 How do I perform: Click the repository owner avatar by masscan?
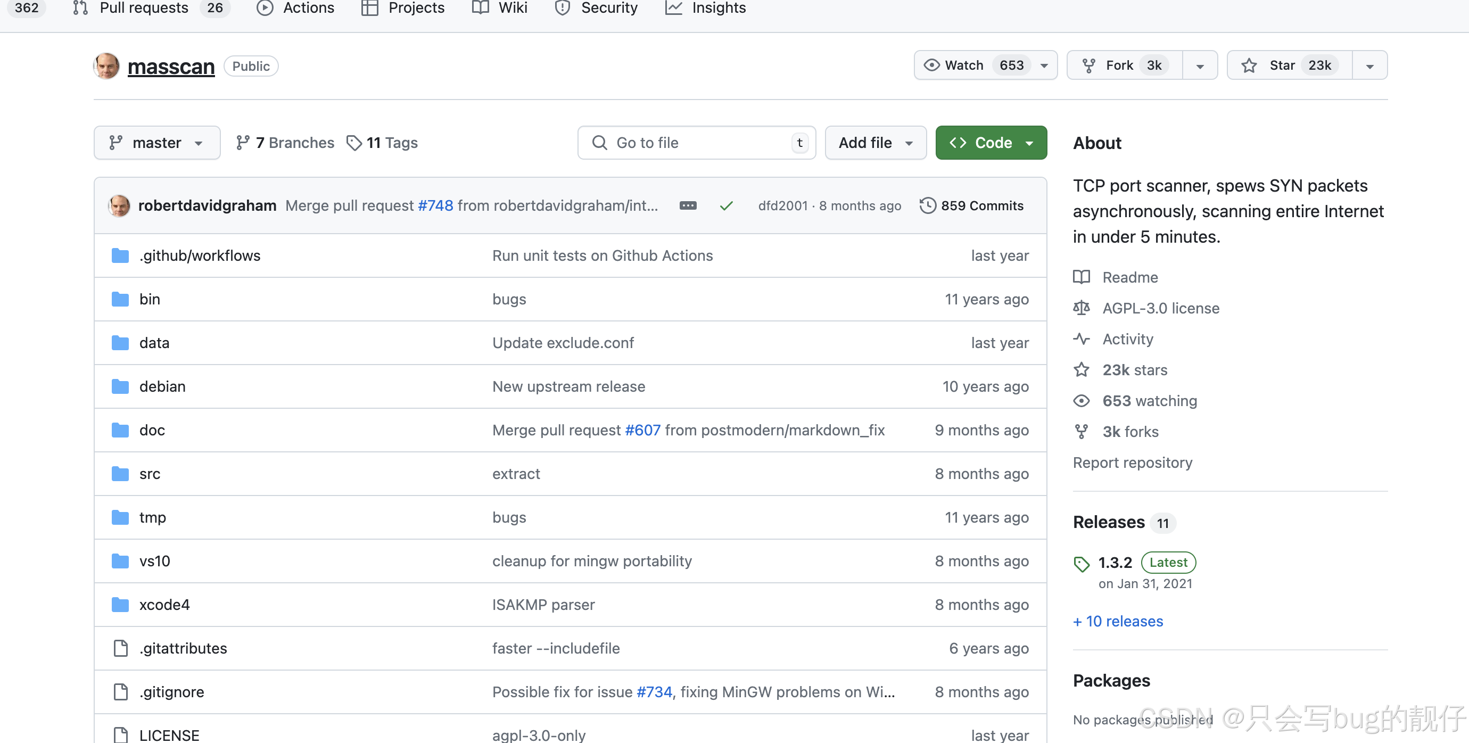106,65
